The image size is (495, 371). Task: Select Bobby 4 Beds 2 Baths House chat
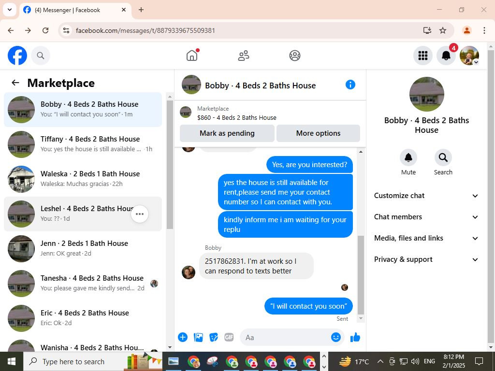click(x=83, y=110)
